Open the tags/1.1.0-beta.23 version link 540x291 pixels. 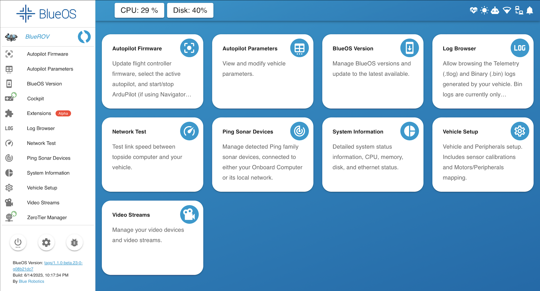[x=63, y=263]
